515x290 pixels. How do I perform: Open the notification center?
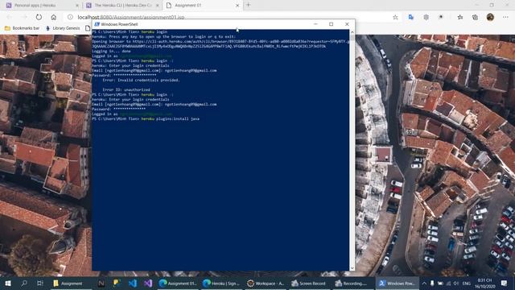[x=505, y=283]
